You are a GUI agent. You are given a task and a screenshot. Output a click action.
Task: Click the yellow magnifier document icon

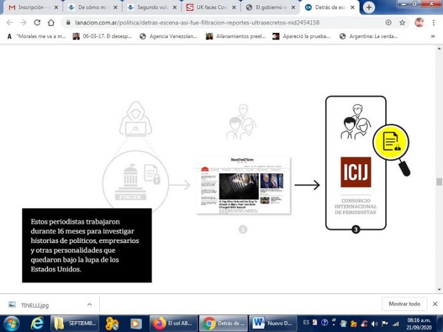pyautogui.click(x=391, y=142)
